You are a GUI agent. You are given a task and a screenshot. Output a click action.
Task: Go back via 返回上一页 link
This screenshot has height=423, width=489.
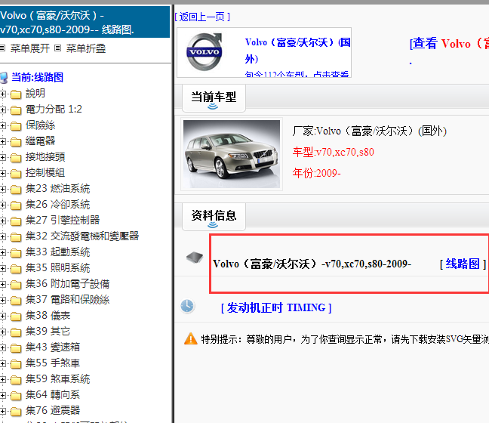click(x=202, y=17)
